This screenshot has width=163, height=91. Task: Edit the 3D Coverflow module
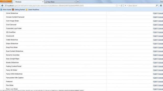tap(155, 32)
